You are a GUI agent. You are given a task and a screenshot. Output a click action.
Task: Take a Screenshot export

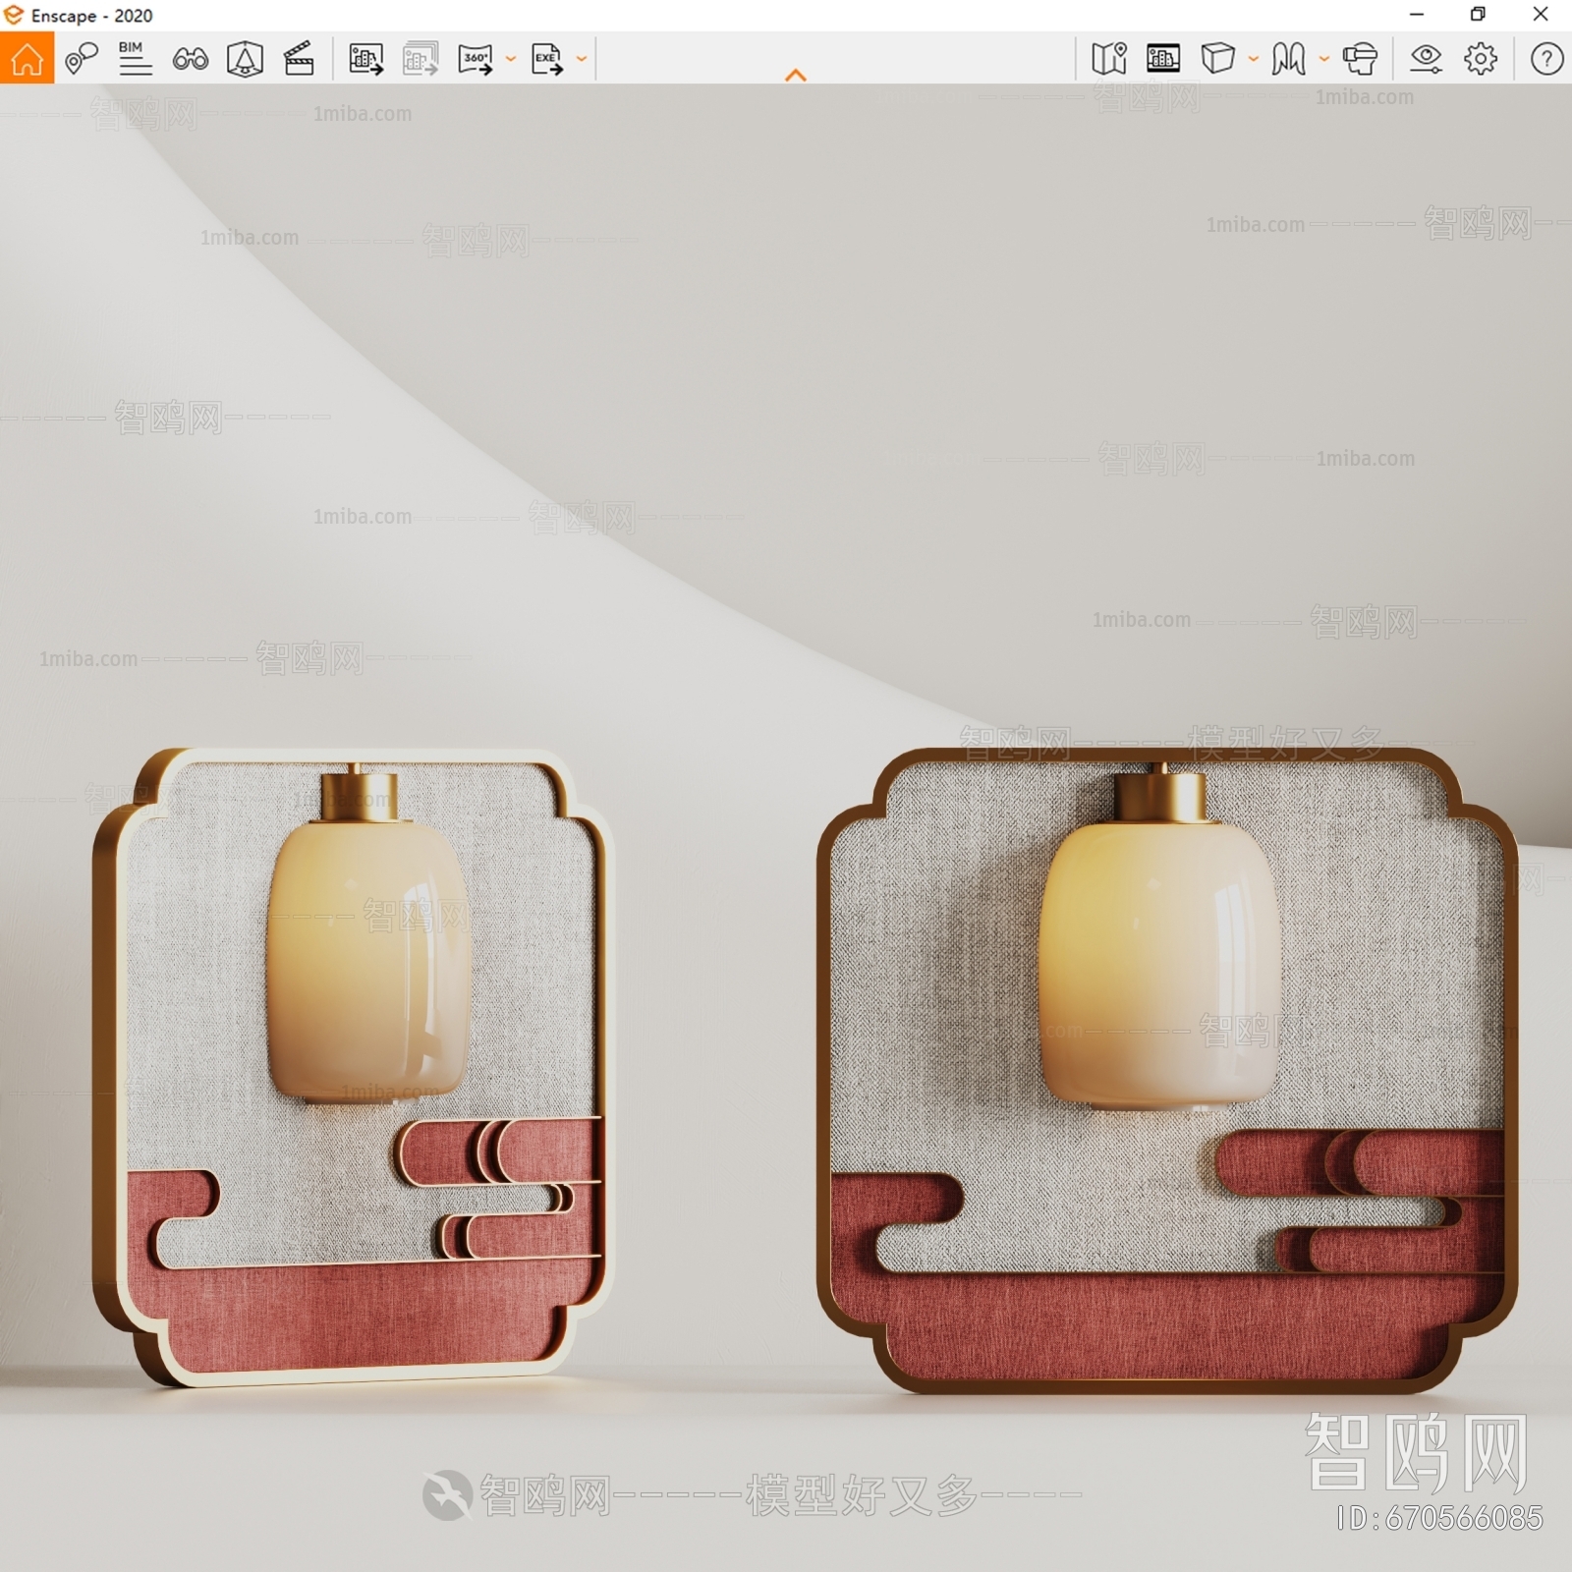[365, 59]
